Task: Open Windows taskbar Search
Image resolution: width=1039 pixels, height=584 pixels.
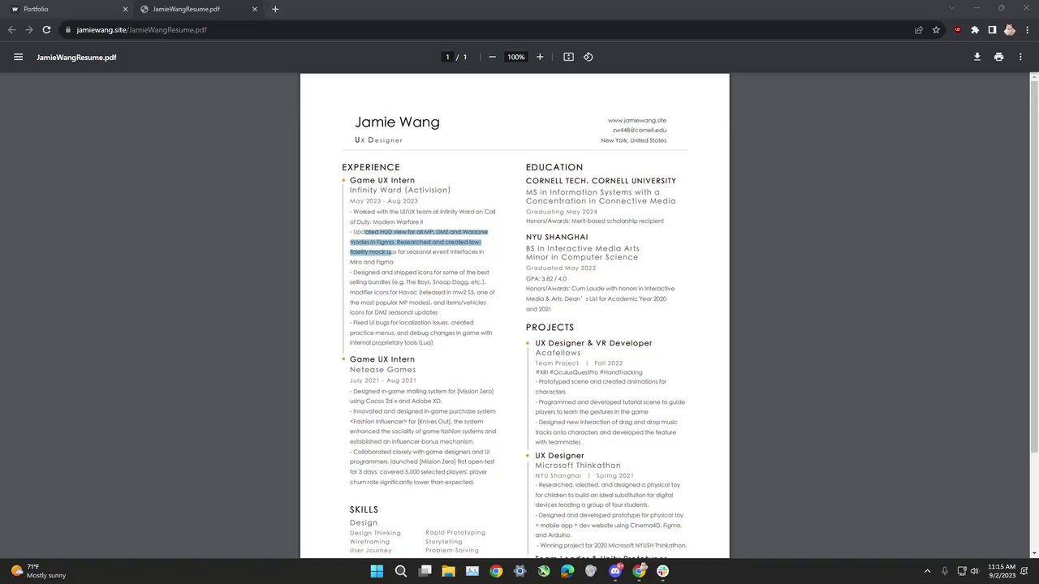Action: [x=400, y=571]
